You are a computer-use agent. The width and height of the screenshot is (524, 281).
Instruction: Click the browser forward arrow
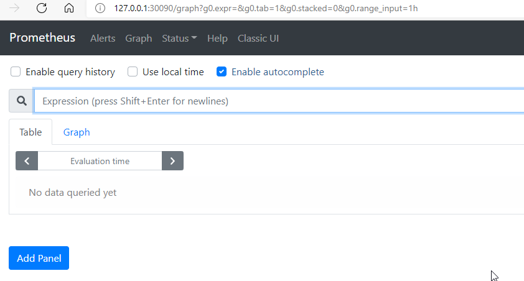pos(15,8)
